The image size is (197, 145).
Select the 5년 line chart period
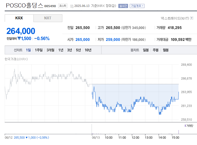(78, 50)
